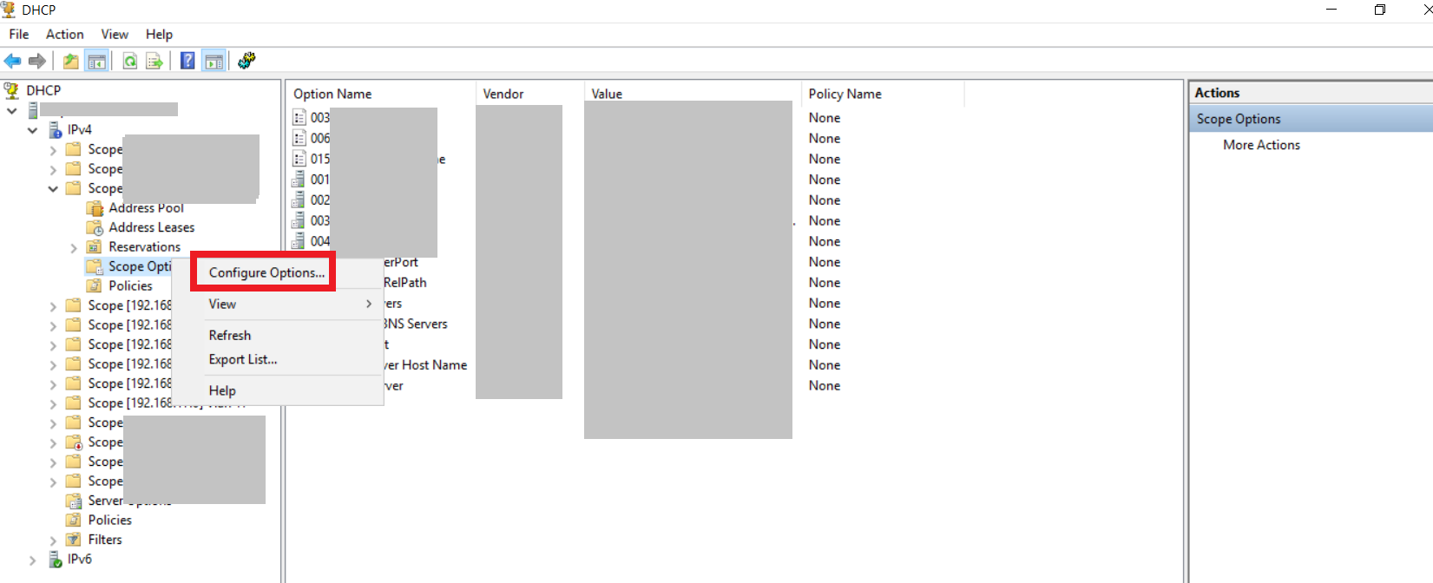Select Address Leases in the tree

151,227
